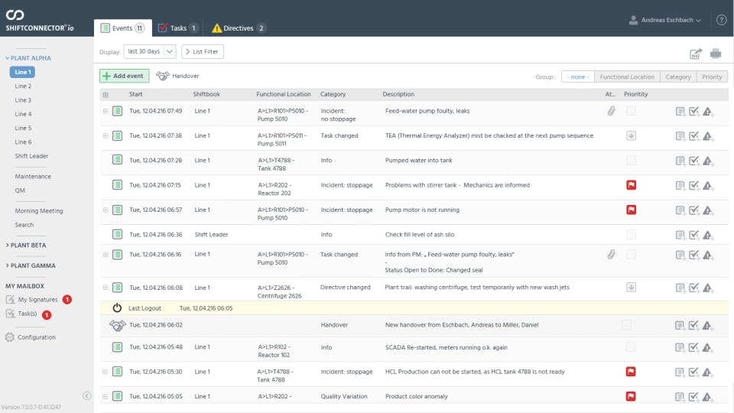The width and height of the screenshot is (734, 413).
Task: Click the print icon
Action: (x=716, y=53)
